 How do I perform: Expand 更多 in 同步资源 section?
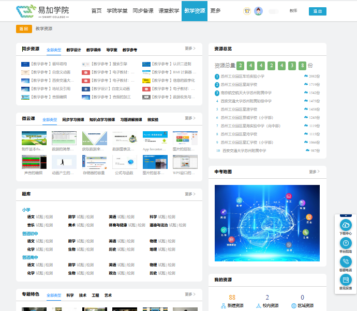pyautogui.click(x=190, y=49)
